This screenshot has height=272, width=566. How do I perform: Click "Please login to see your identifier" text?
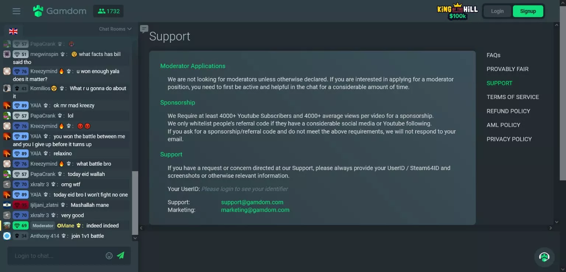[x=245, y=189]
